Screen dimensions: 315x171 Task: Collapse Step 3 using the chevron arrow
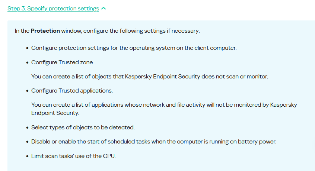point(104,9)
